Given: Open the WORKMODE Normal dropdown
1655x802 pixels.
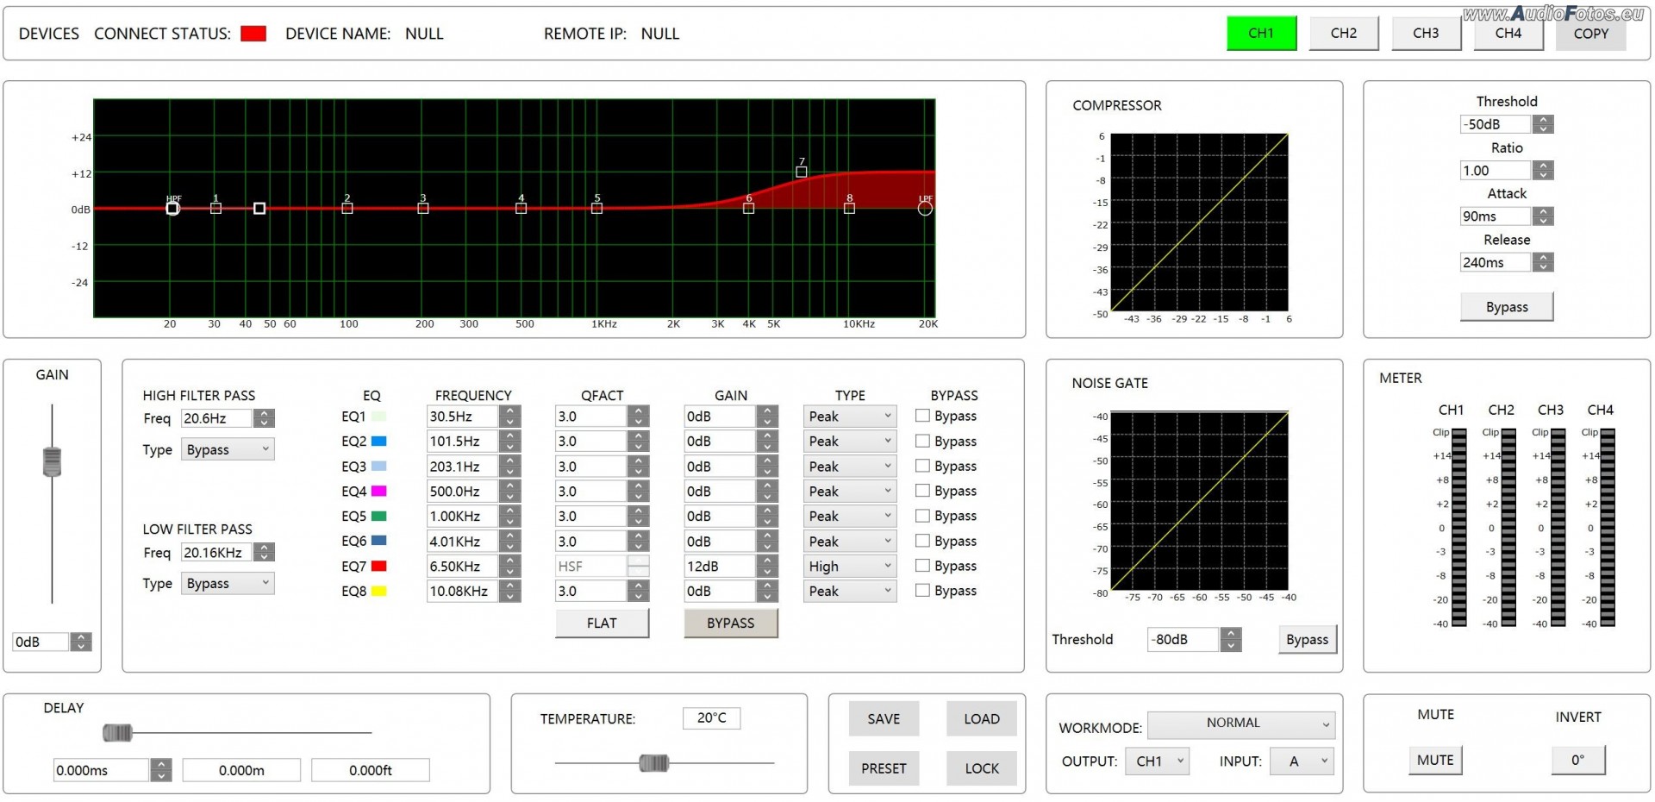Looking at the screenshot, I should pos(1241,724).
